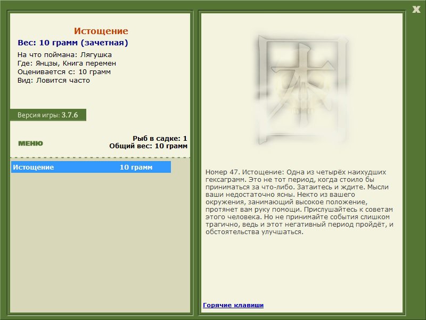The width and height of the screenshot is (426, 320).
Task: Click the Рыб в садке: 1 counter
Action: 160,139
